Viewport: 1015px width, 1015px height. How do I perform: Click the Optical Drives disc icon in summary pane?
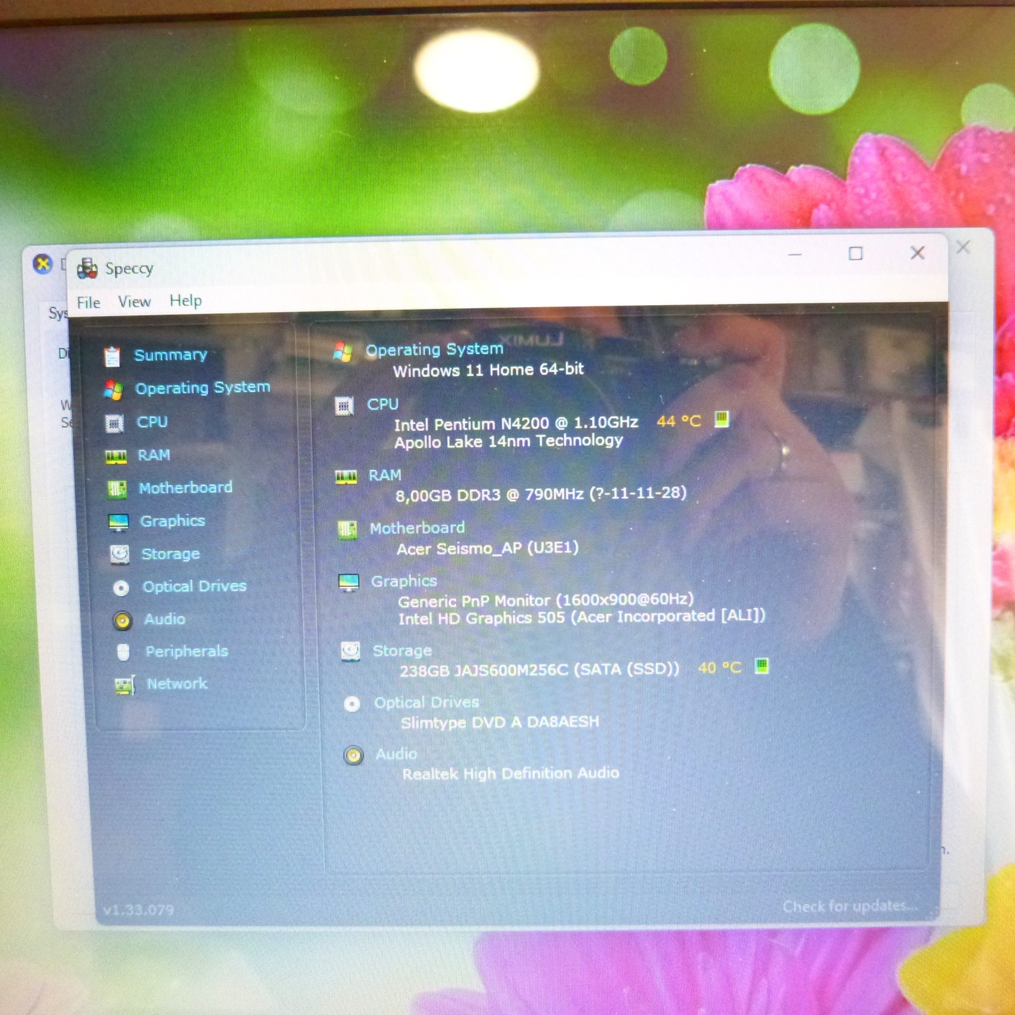click(352, 704)
